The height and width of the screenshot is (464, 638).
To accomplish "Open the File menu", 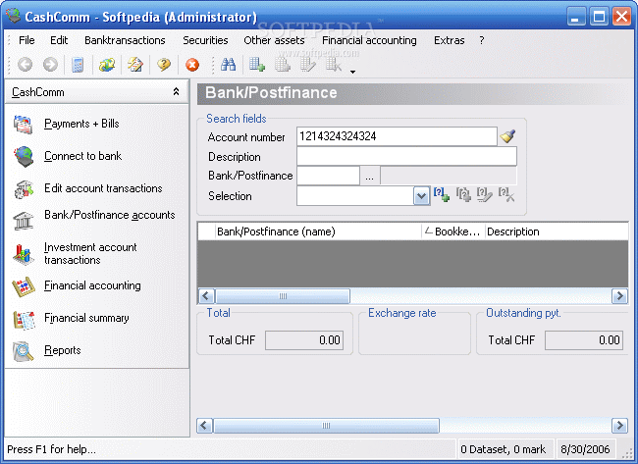I will (x=27, y=40).
